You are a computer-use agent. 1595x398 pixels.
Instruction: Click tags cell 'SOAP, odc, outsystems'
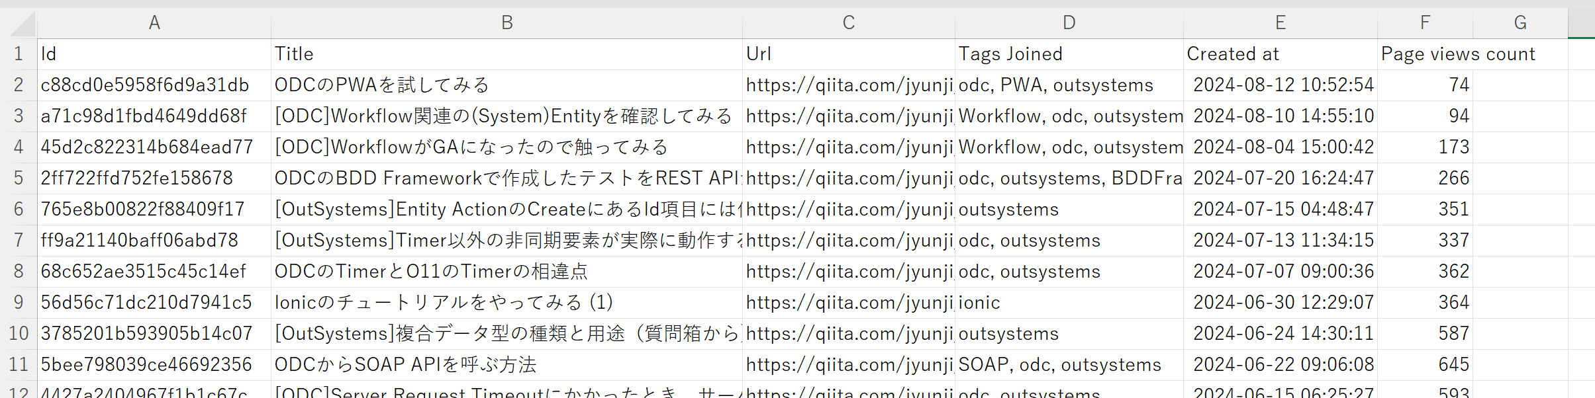click(x=1069, y=365)
